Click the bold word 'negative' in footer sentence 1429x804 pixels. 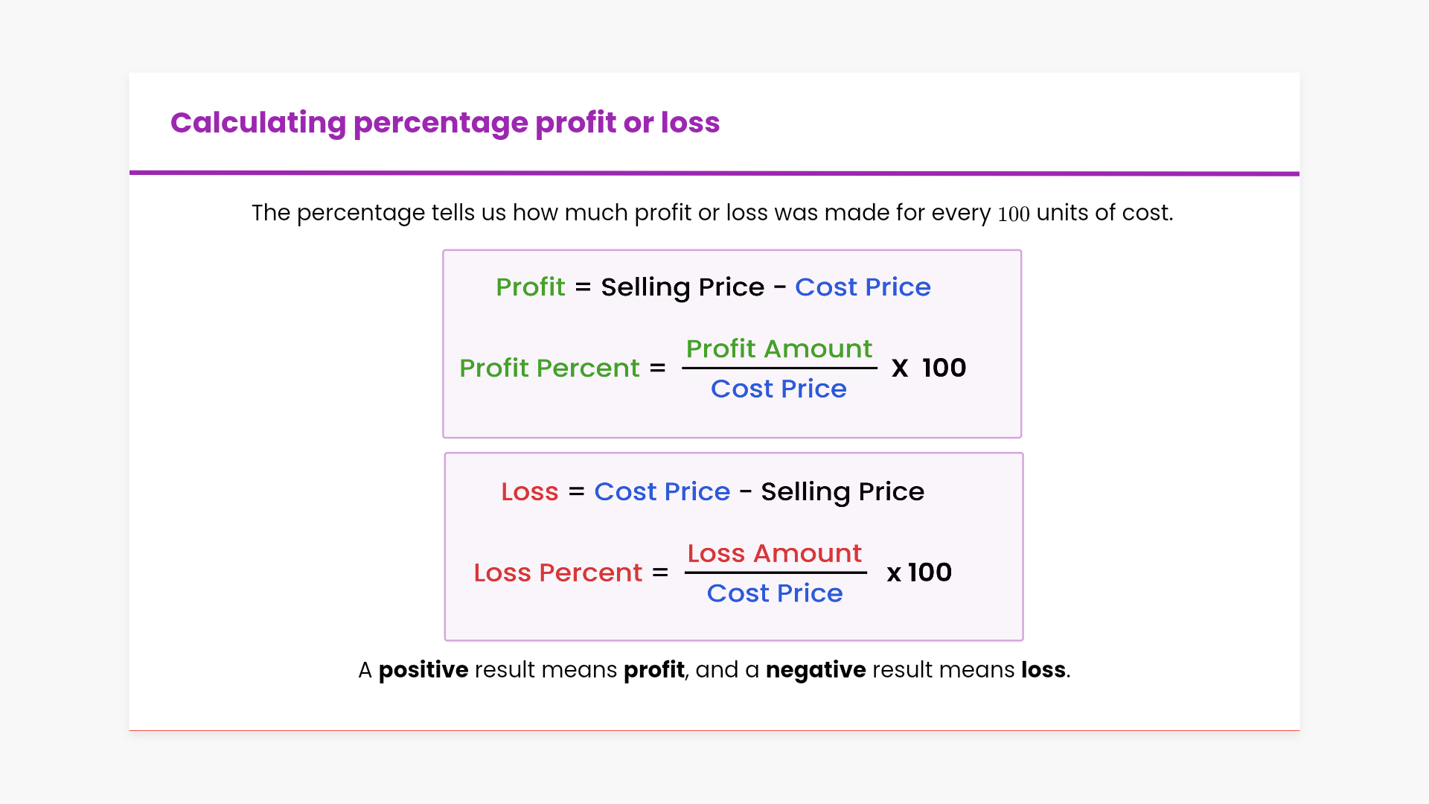point(815,670)
